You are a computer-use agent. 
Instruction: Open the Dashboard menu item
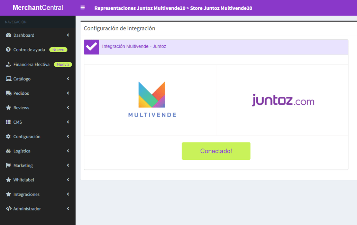pyautogui.click(x=38, y=35)
